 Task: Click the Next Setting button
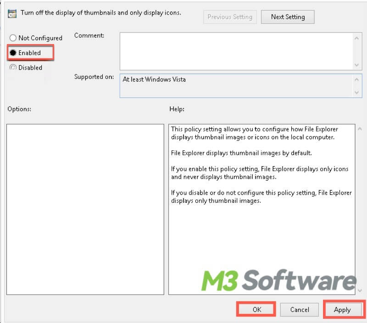click(288, 17)
